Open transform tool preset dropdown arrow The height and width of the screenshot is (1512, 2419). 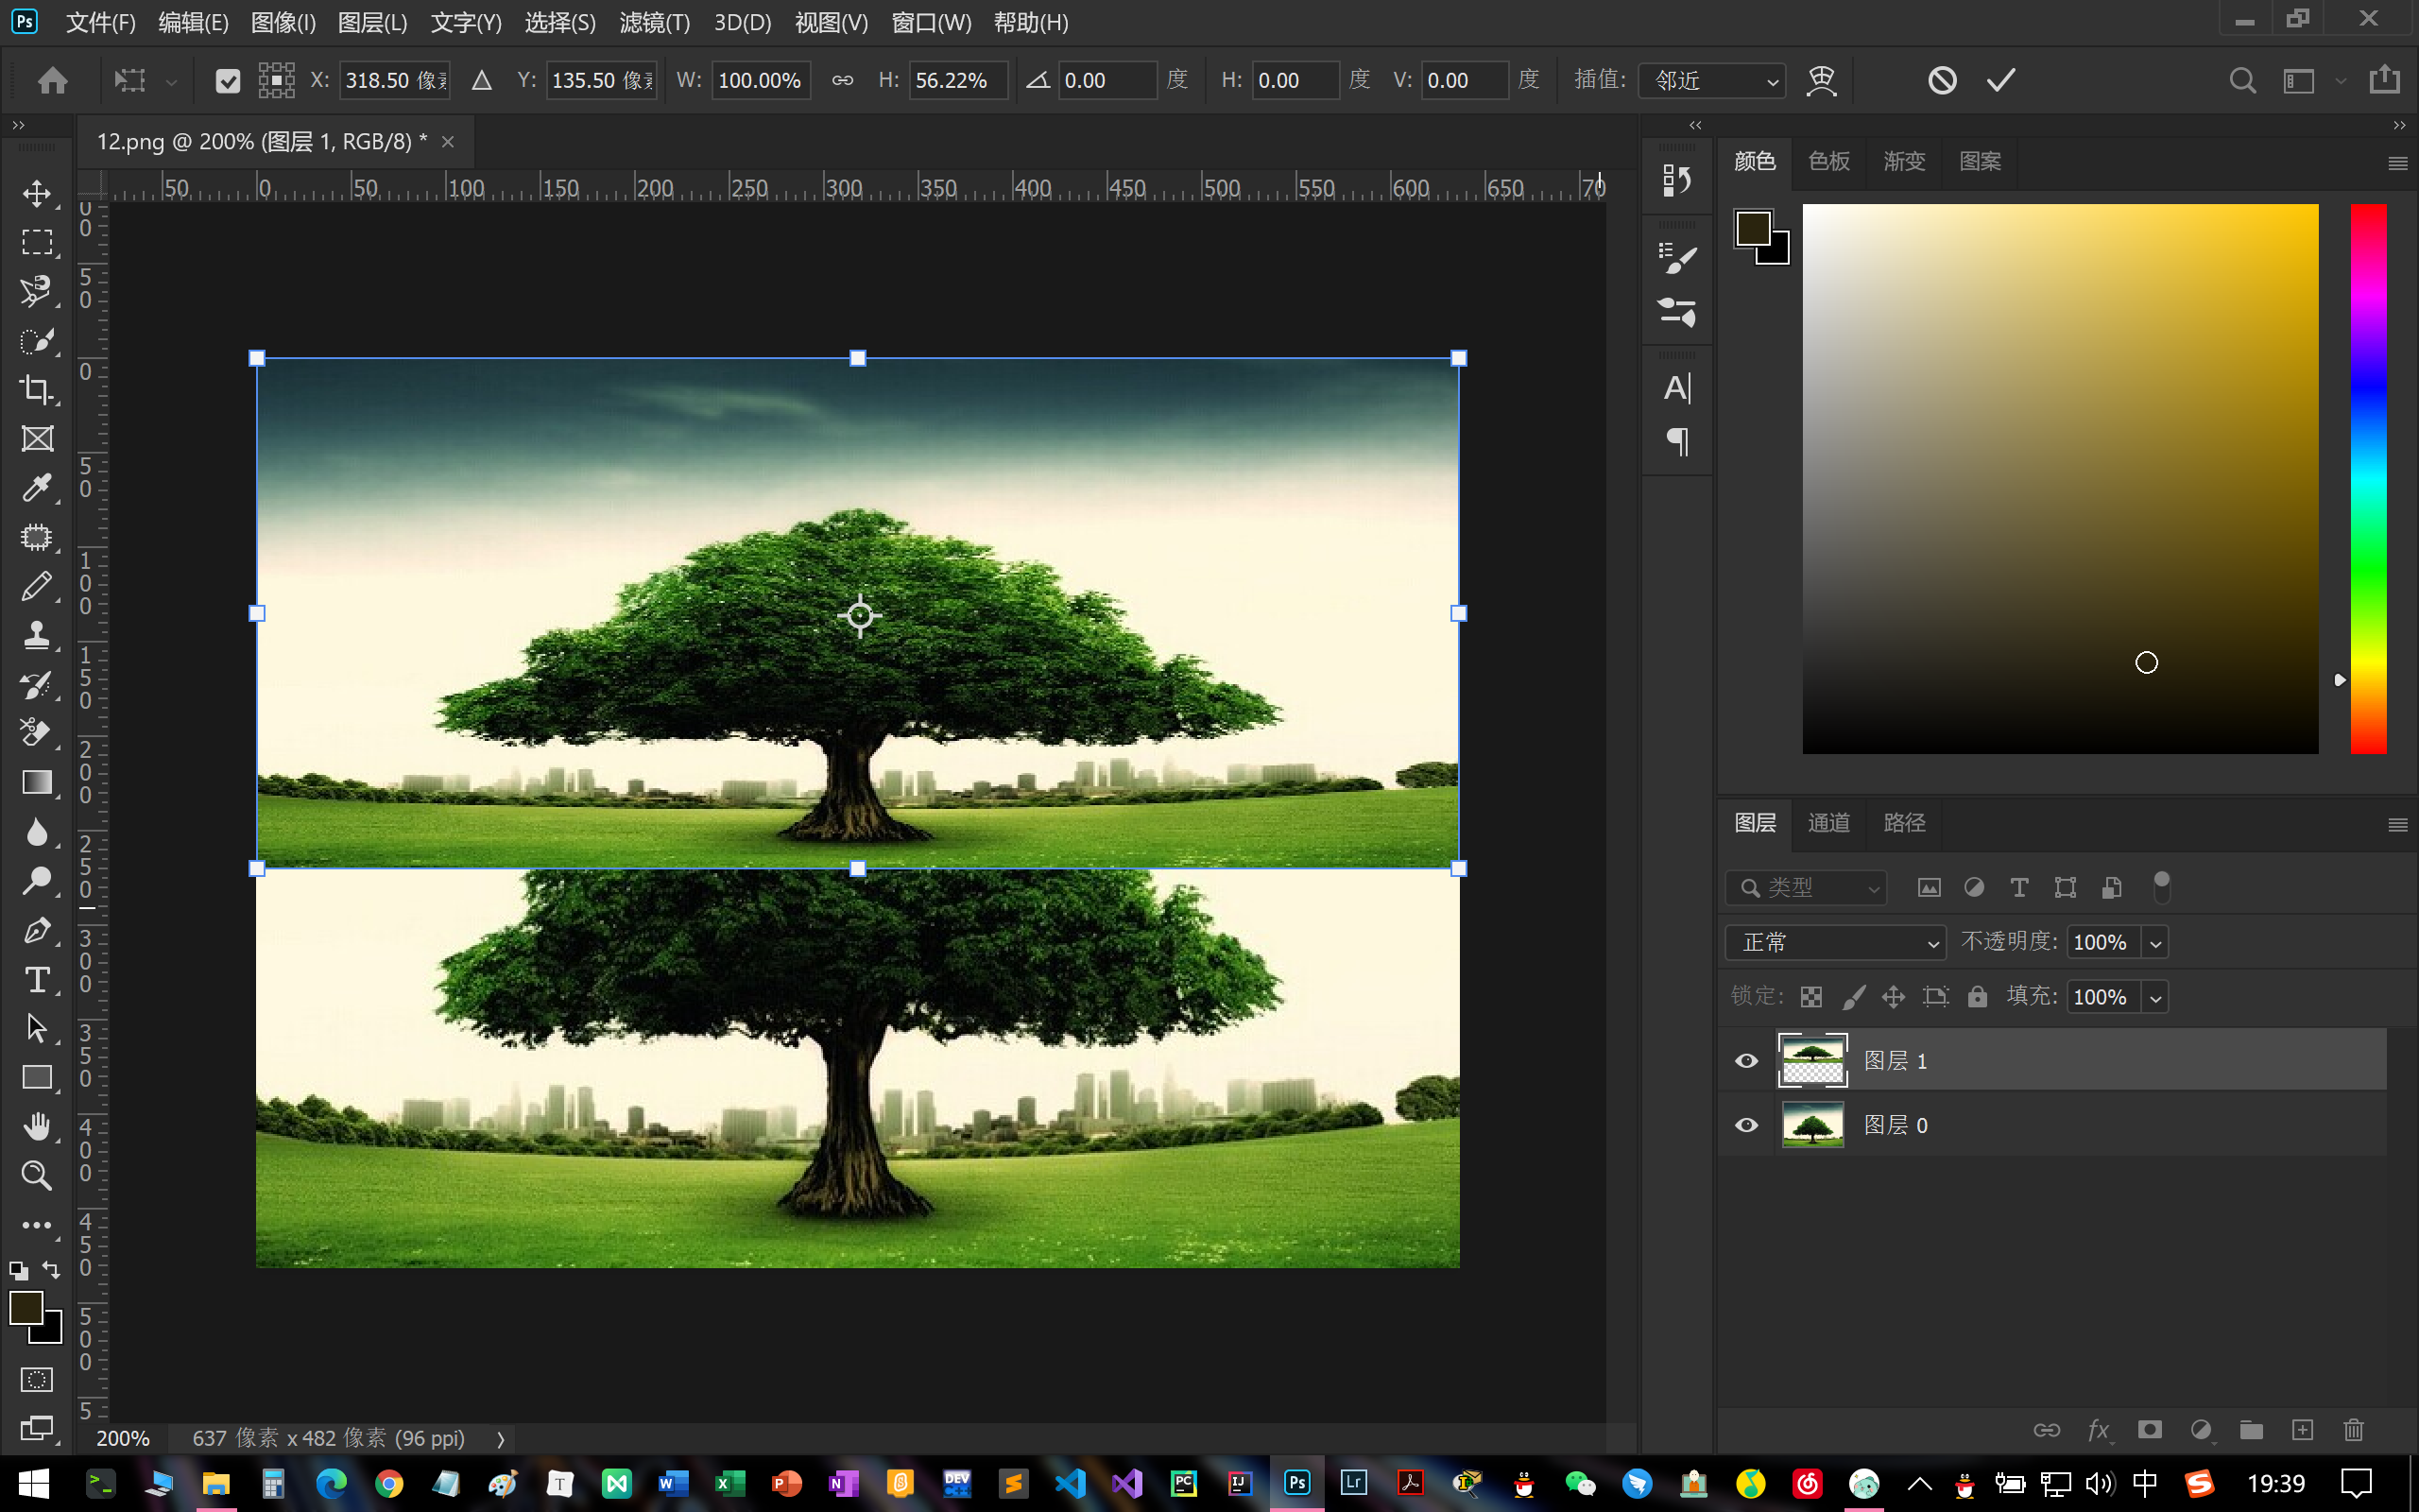[x=171, y=81]
